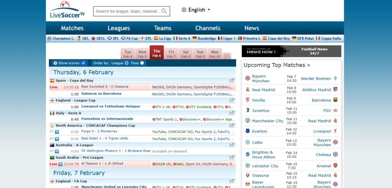
Task: Select Order by League radio button
Action: coord(126,63)
